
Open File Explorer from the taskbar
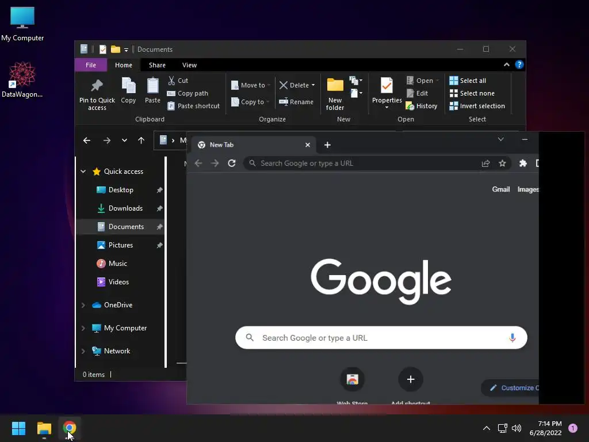pos(44,428)
